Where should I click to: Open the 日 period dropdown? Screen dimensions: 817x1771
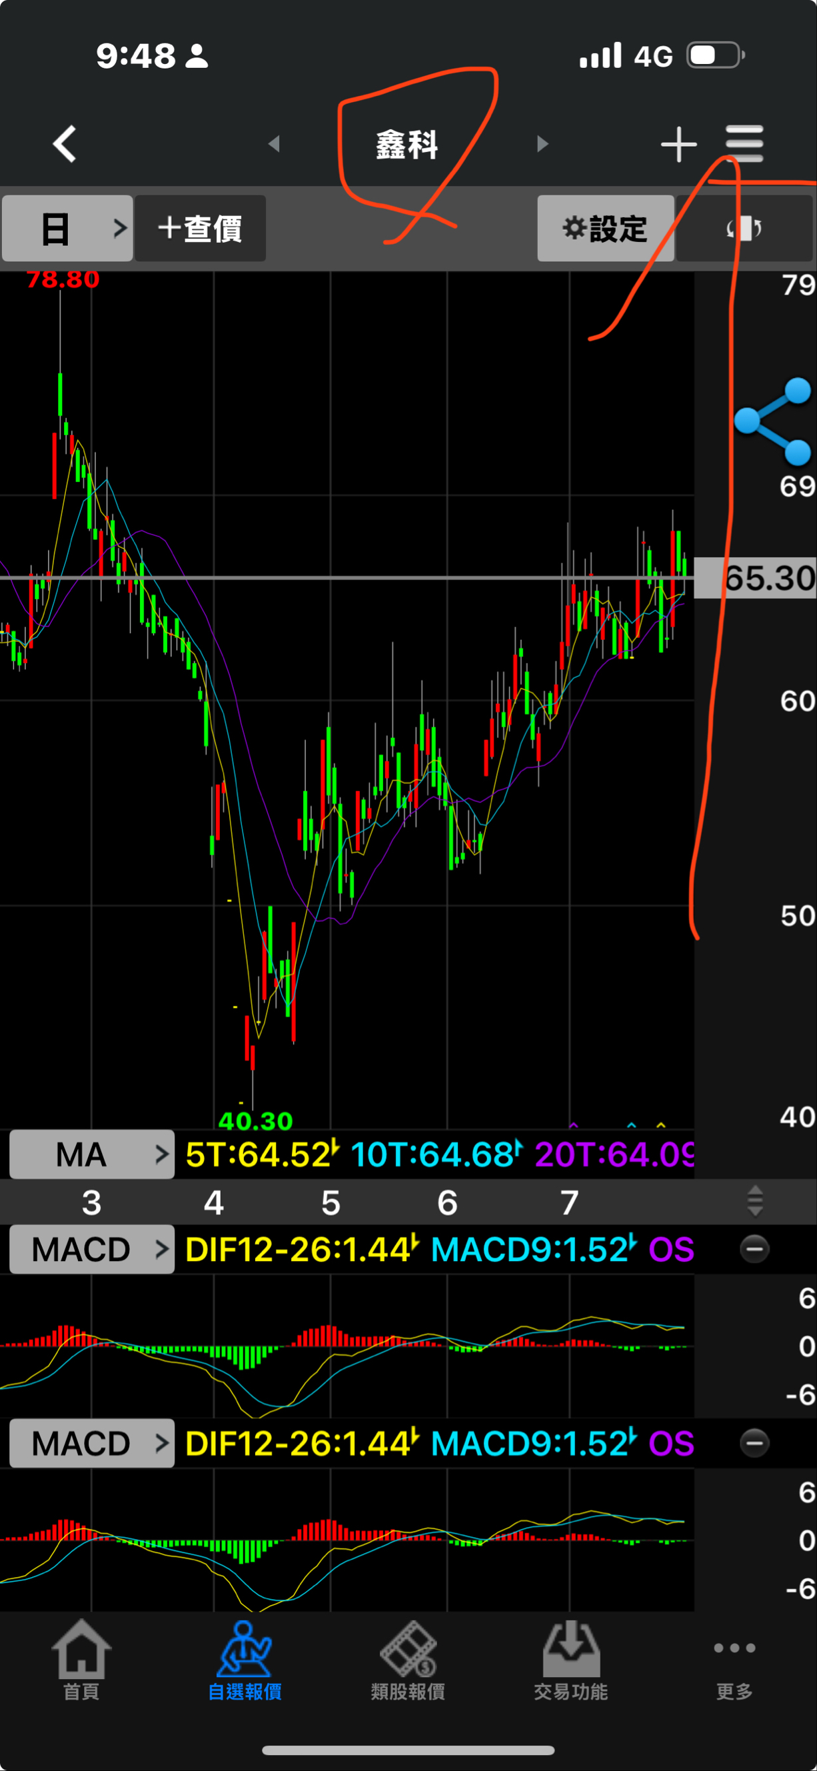coord(67,228)
